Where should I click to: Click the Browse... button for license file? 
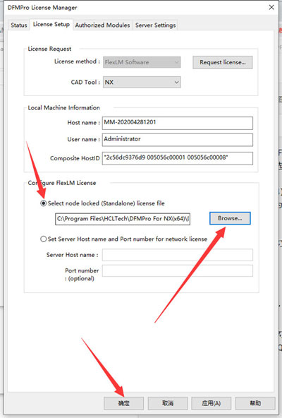click(230, 218)
